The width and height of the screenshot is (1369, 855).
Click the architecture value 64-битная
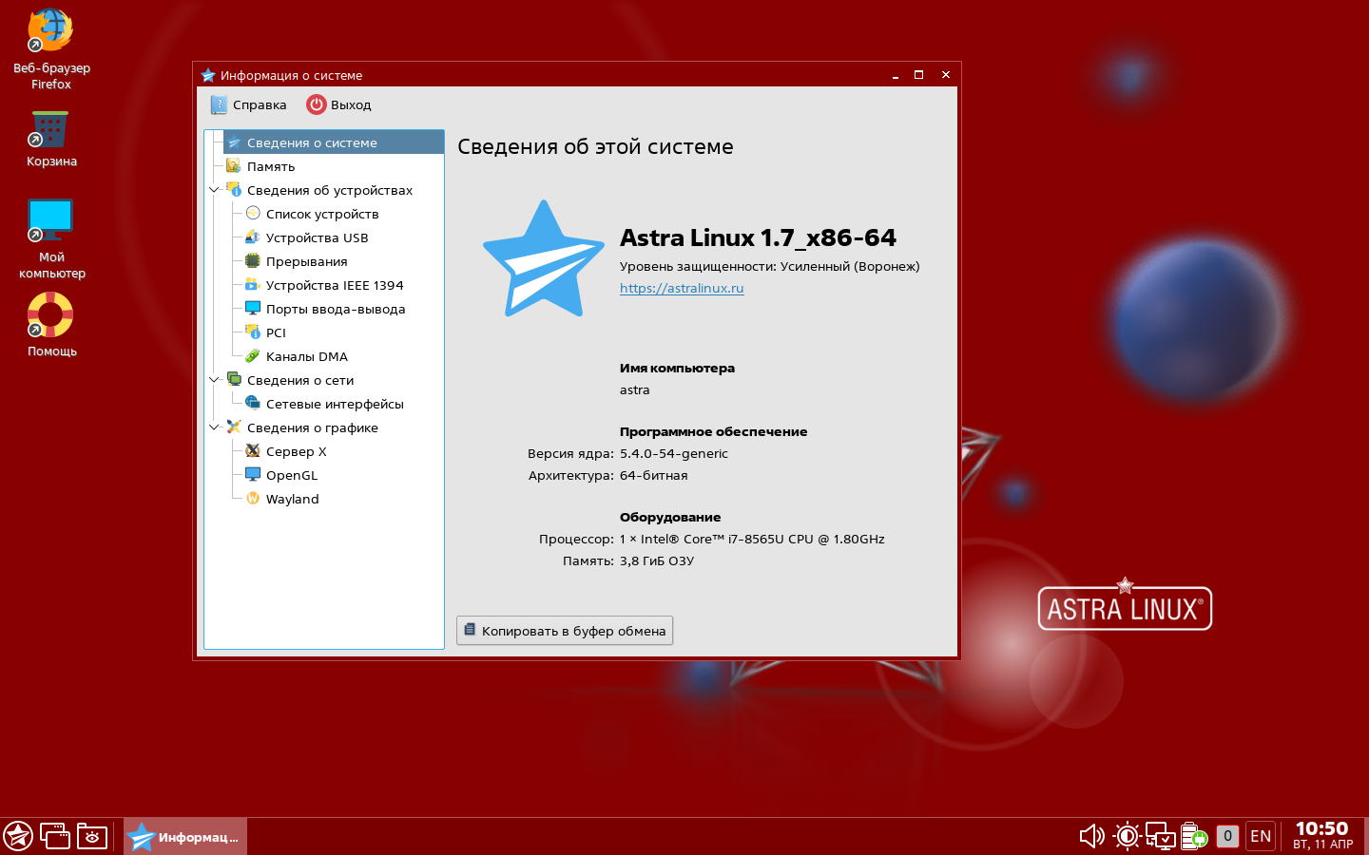coord(654,475)
